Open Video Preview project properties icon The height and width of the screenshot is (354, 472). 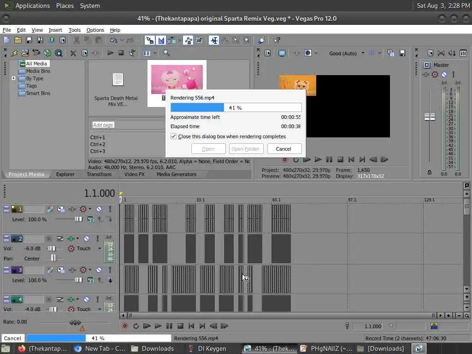[x=268, y=53]
